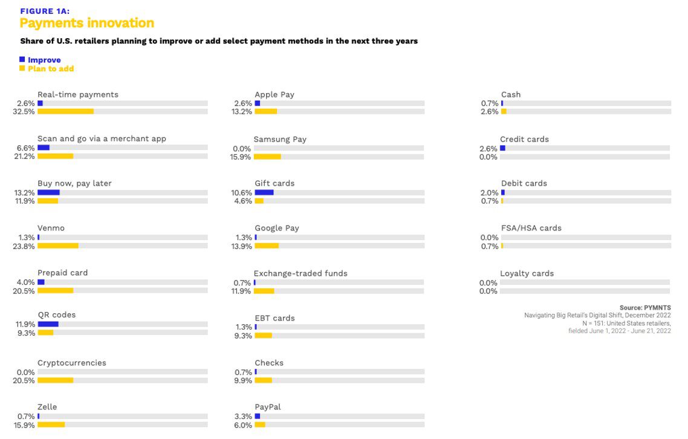Click the blue Gift cards bar
This screenshot has height=439, width=688.
pos(264,192)
